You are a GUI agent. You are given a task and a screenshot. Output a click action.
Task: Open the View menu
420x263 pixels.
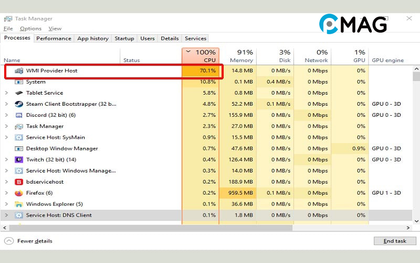coord(55,28)
